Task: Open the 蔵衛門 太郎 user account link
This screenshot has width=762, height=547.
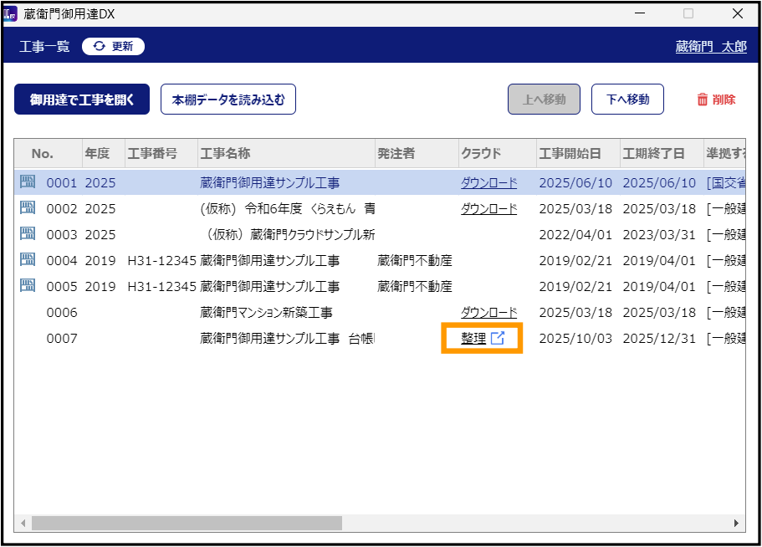Action: (x=711, y=47)
